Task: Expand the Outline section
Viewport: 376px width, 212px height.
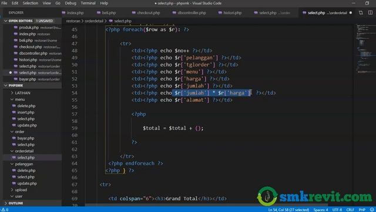Action: click(6, 203)
